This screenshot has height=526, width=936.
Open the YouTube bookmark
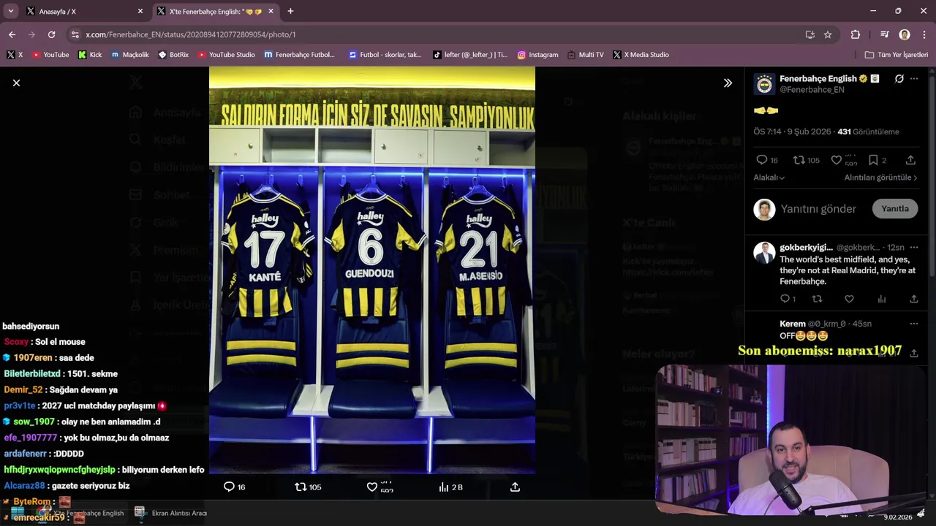click(x=51, y=55)
